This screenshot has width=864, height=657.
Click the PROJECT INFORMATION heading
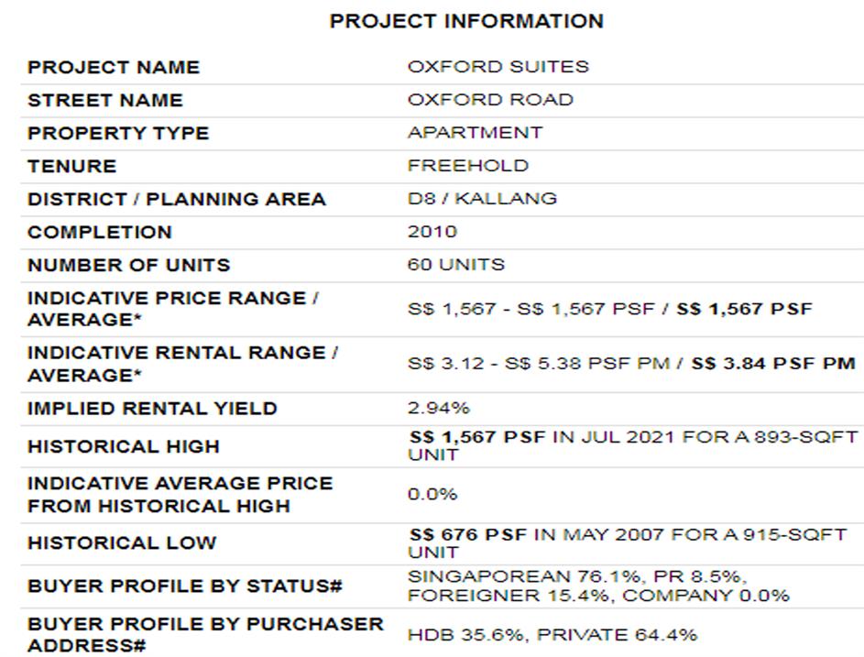tap(466, 21)
